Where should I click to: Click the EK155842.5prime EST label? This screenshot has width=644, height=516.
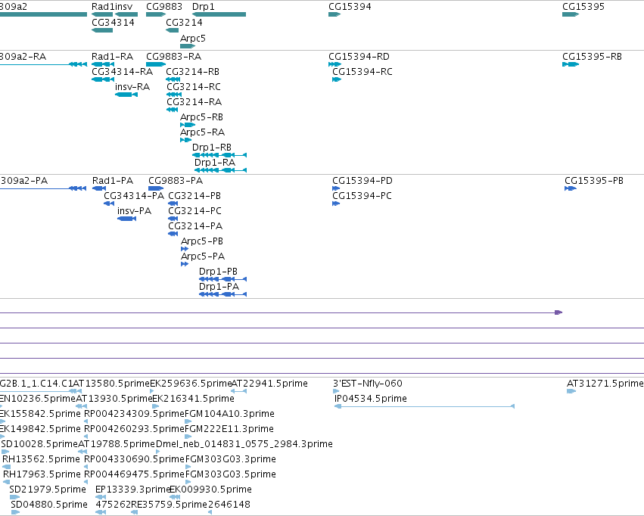click(40, 414)
